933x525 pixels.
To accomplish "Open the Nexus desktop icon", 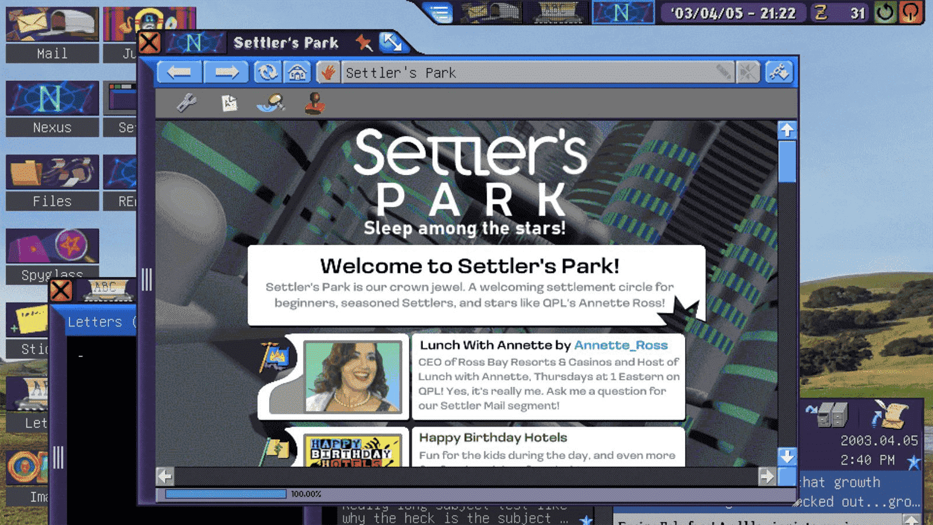I will (x=52, y=108).
